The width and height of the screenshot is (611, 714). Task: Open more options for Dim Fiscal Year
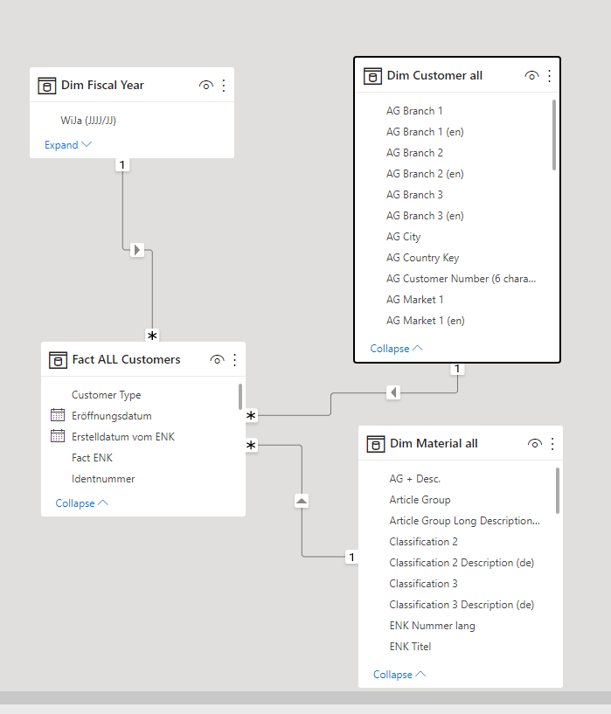coord(224,85)
